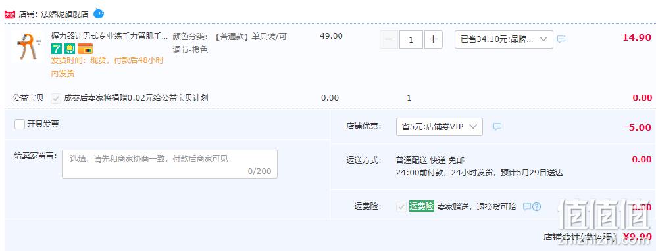Toggle the 运费险 shipping insurance checkbox
The height and width of the screenshot is (251, 656).
401,207
